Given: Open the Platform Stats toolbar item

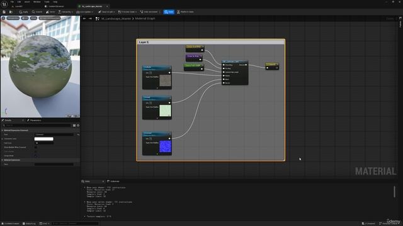Looking at the screenshot, I should pos(185,12).
